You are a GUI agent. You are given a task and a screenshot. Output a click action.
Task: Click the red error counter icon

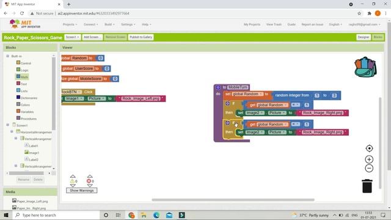tap(89, 181)
